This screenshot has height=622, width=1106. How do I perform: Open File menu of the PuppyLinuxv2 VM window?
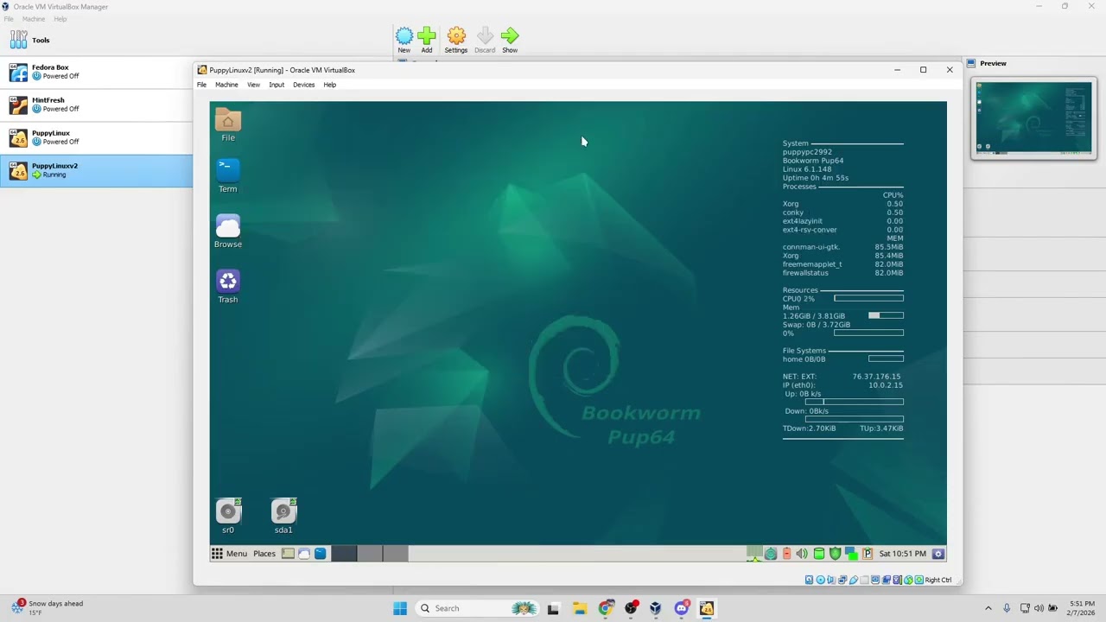(201, 85)
